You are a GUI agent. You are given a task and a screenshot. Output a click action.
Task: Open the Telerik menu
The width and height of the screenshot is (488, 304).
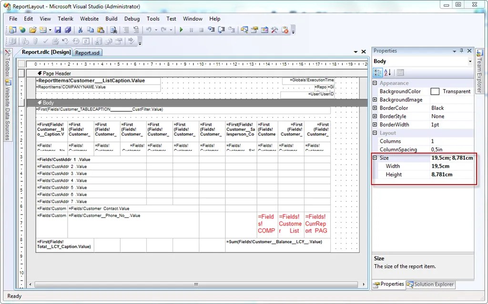point(65,19)
